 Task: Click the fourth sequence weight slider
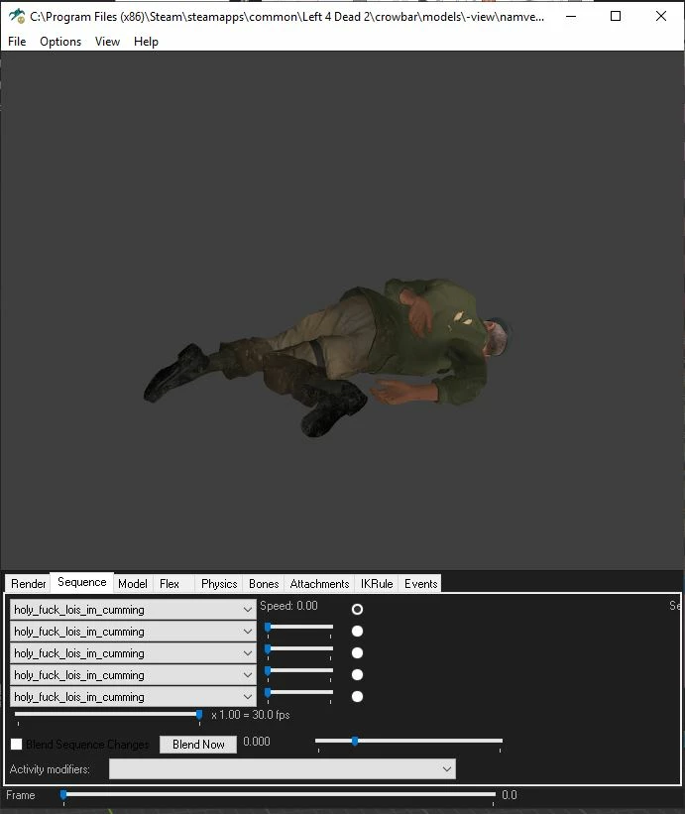(x=299, y=670)
